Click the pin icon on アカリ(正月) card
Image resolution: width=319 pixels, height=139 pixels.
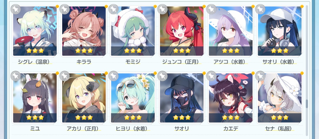[x=64, y=76]
